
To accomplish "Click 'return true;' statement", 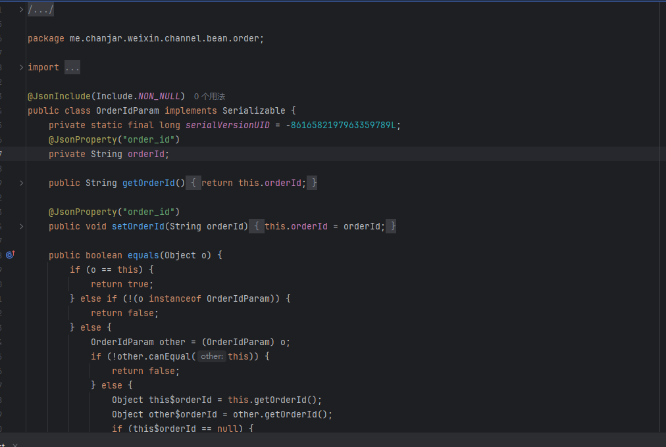I will coord(122,284).
